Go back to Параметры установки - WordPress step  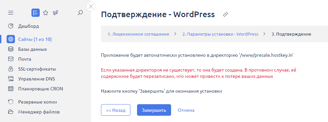pos(220,34)
